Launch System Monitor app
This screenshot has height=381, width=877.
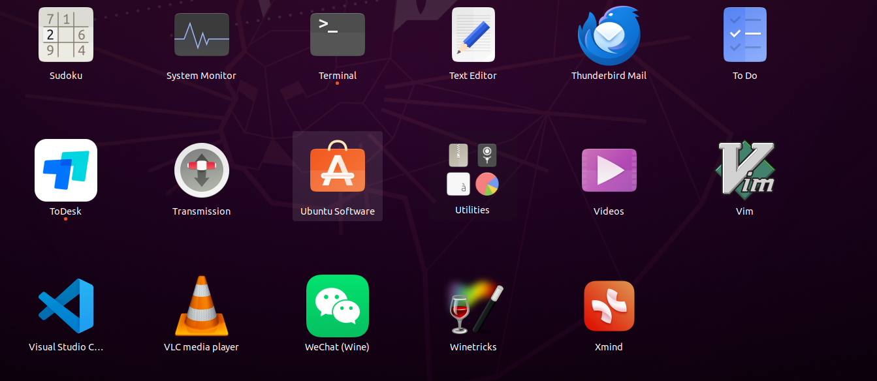coord(202,35)
